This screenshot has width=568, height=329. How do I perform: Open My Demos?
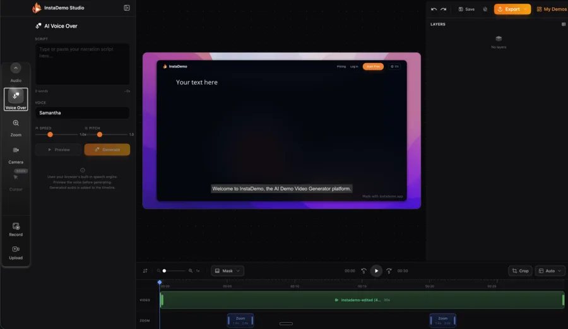(x=552, y=9)
